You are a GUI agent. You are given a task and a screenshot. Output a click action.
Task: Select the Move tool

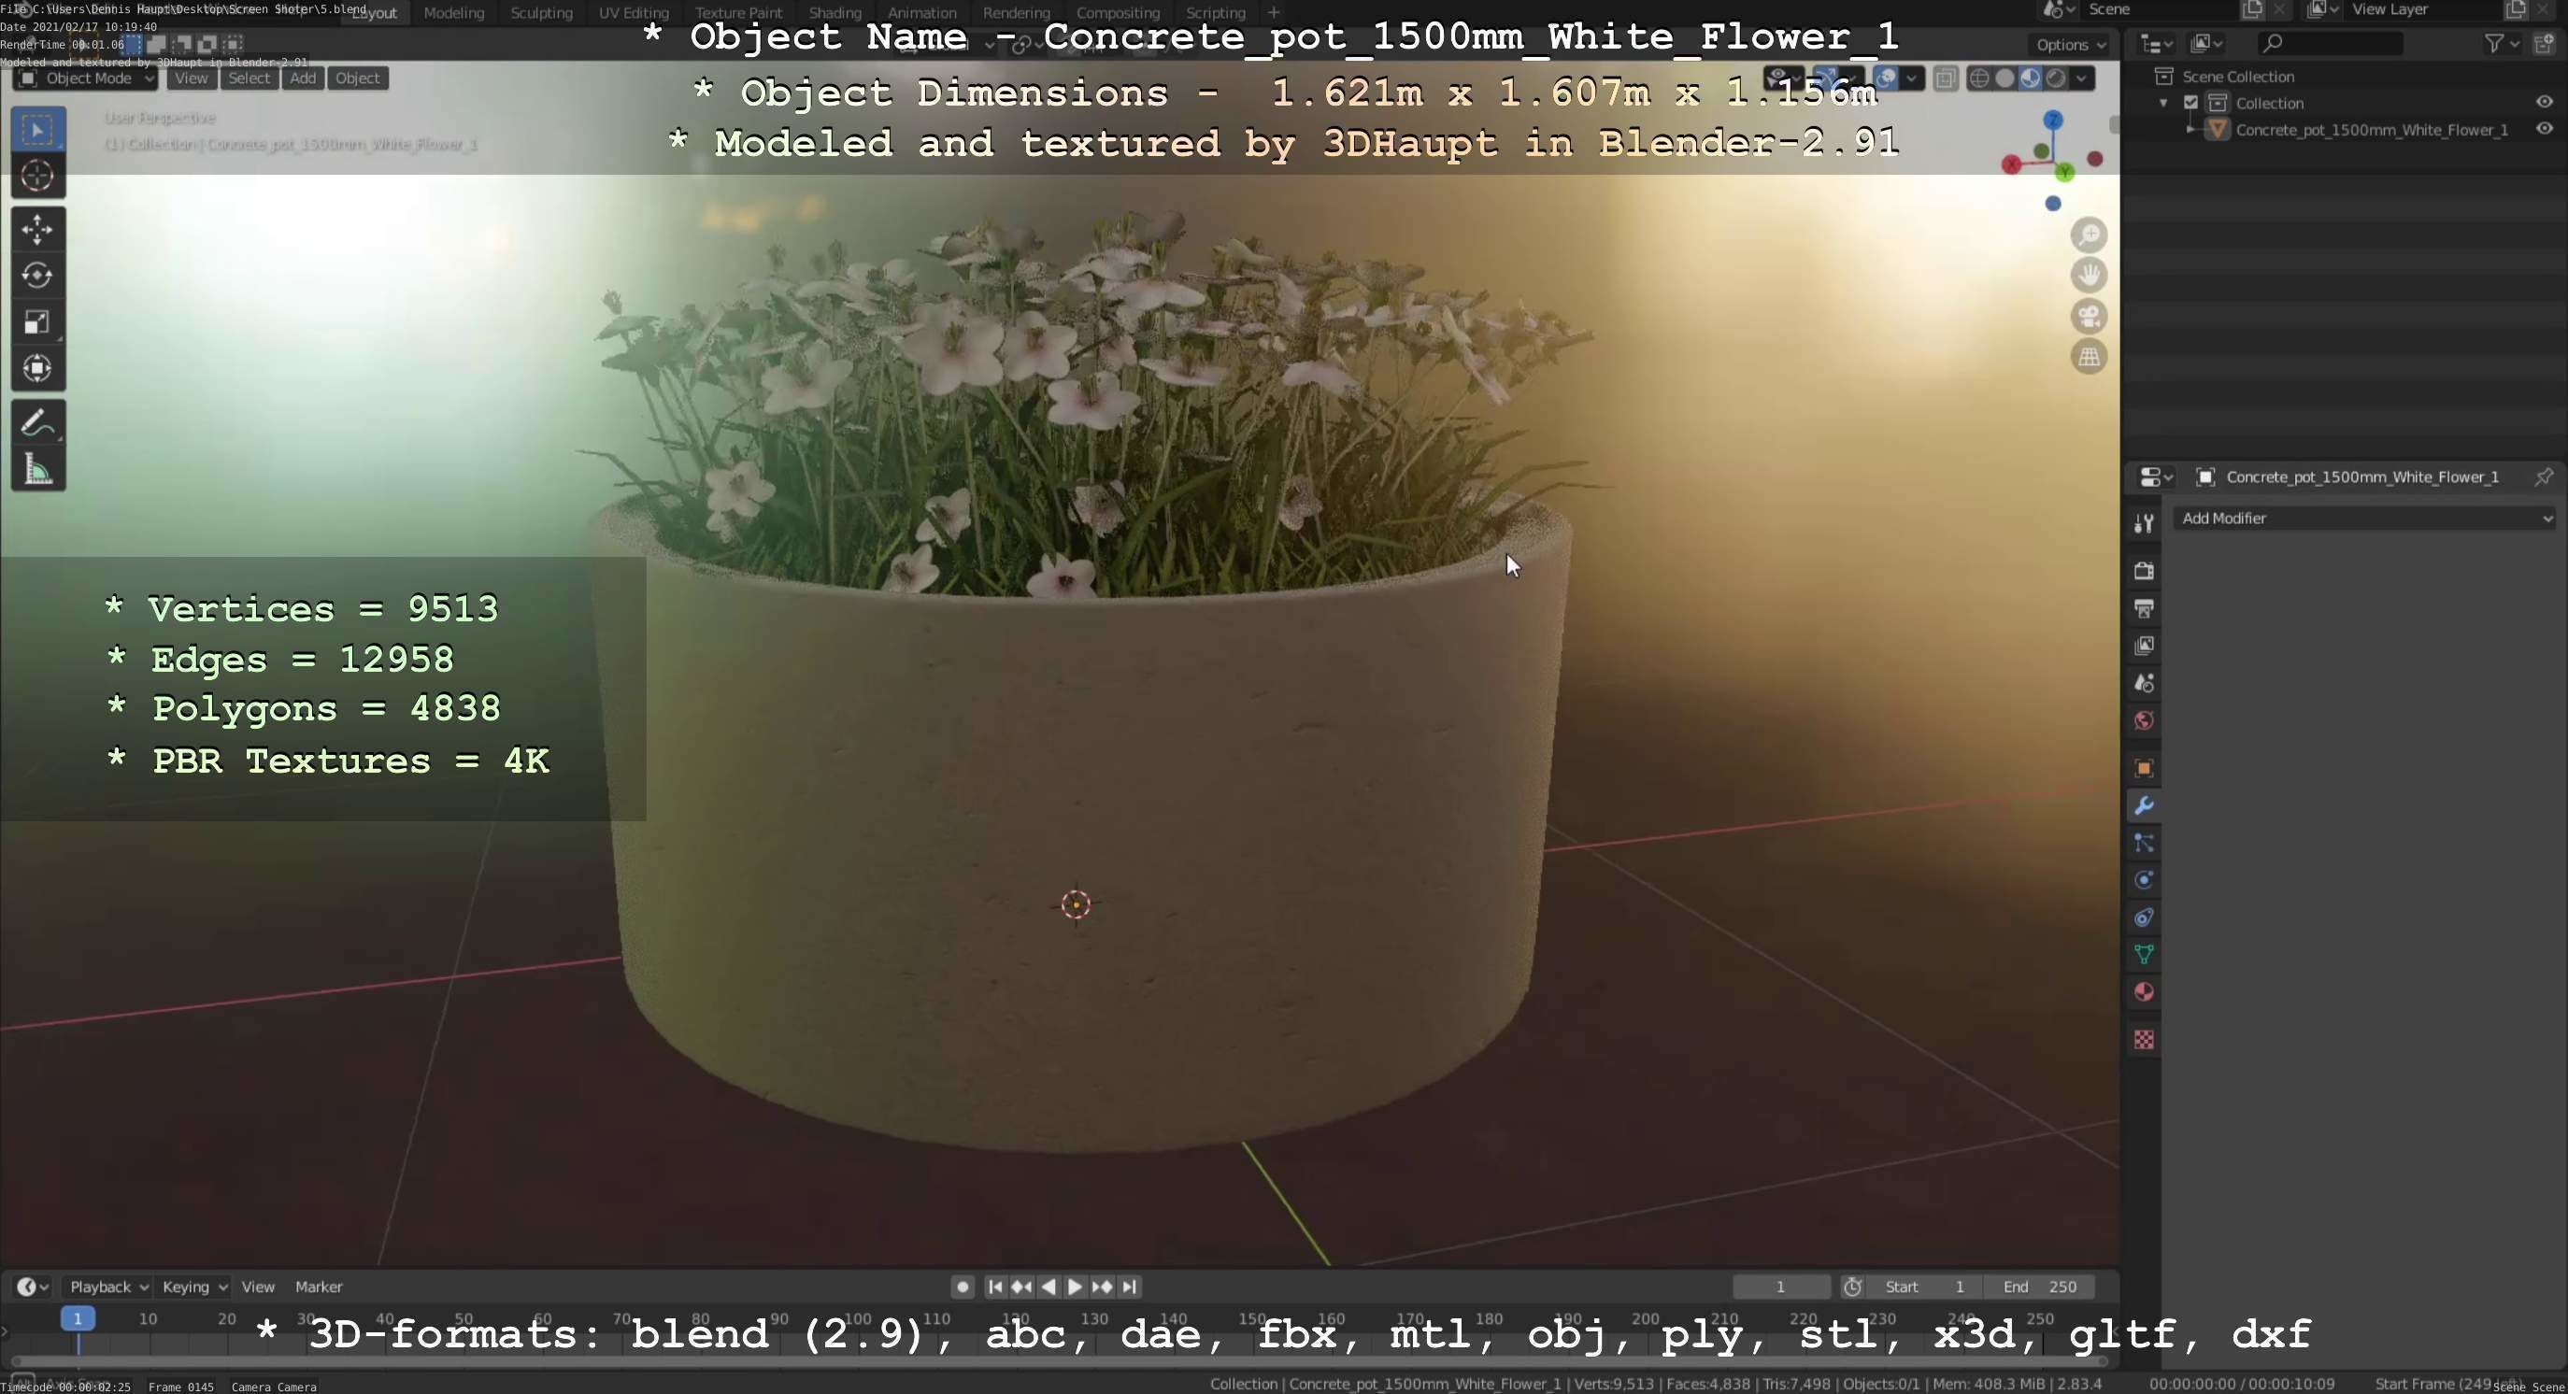click(38, 229)
